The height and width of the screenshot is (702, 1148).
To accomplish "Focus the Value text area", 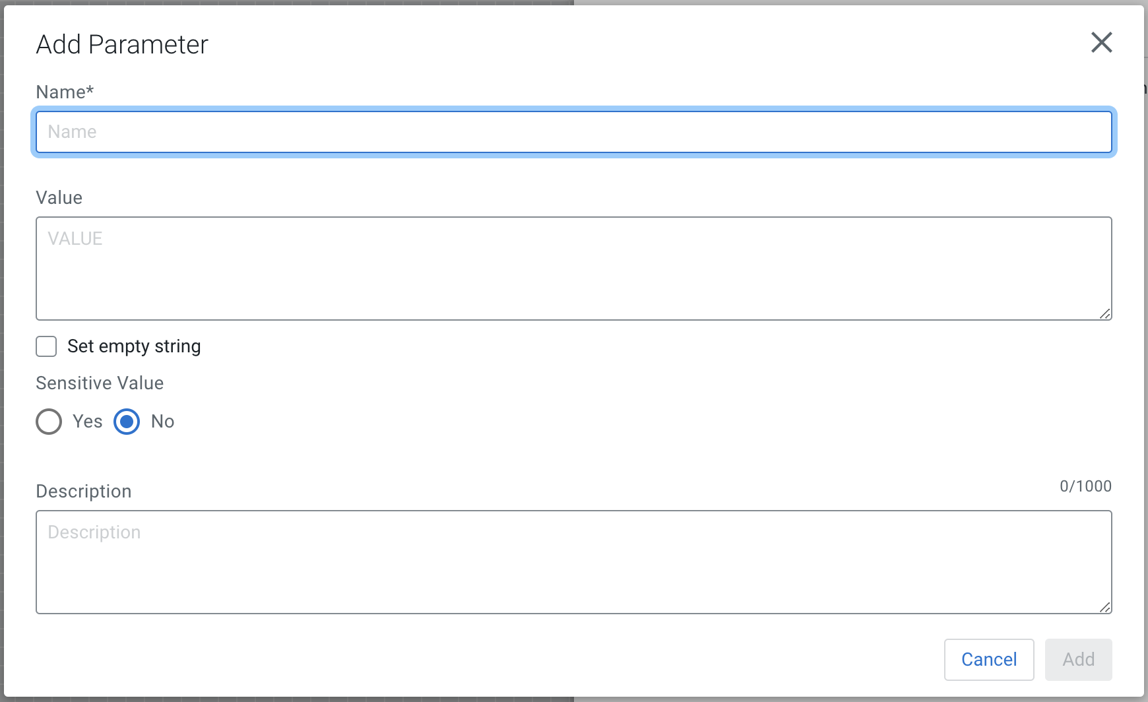I will pyautogui.click(x=573, y=269).
